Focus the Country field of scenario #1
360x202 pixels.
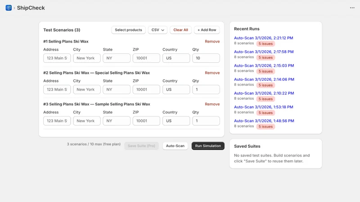pos(176,58)
